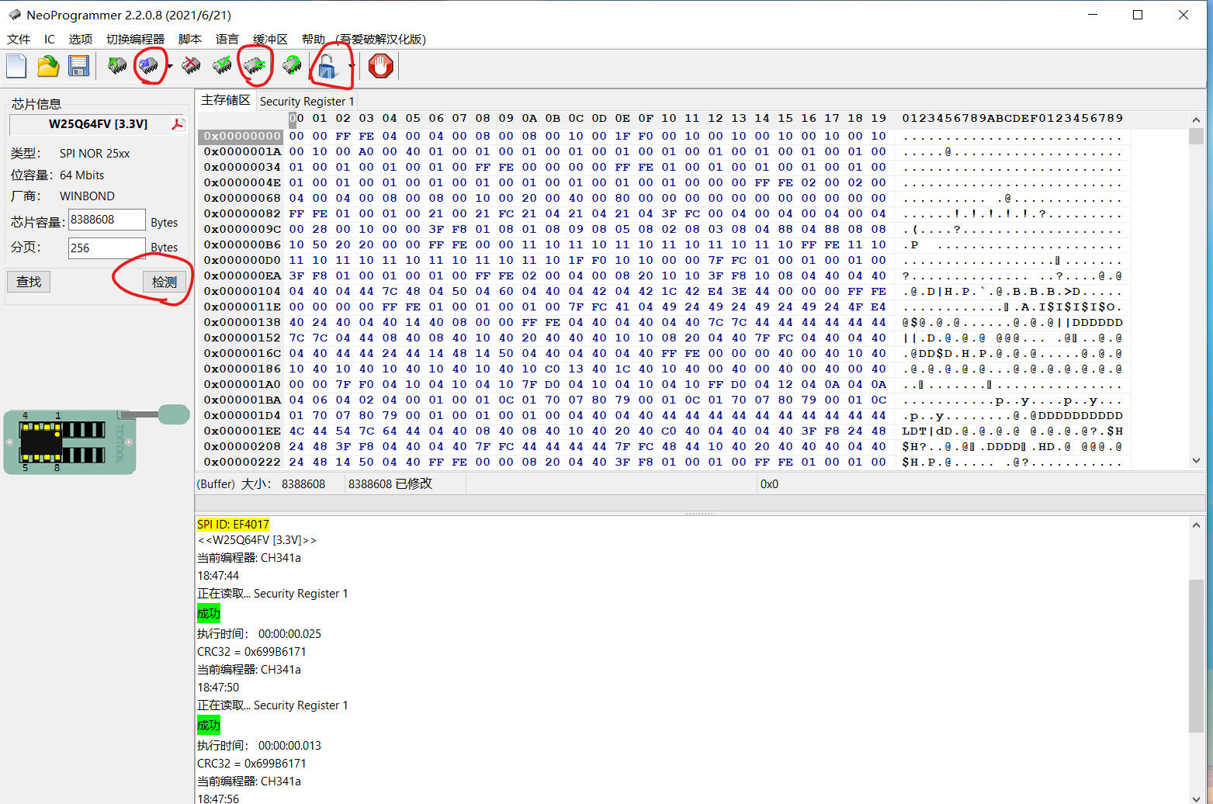Image resolution: width=1213 pixels, height=804 pixels.
Task: Open a file using the folder icon
Action: [47, 66]
